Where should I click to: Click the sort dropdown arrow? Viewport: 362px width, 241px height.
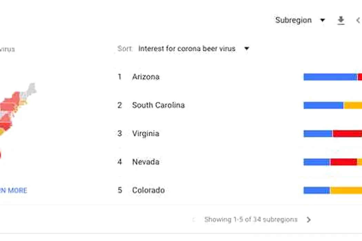point(247,49)
